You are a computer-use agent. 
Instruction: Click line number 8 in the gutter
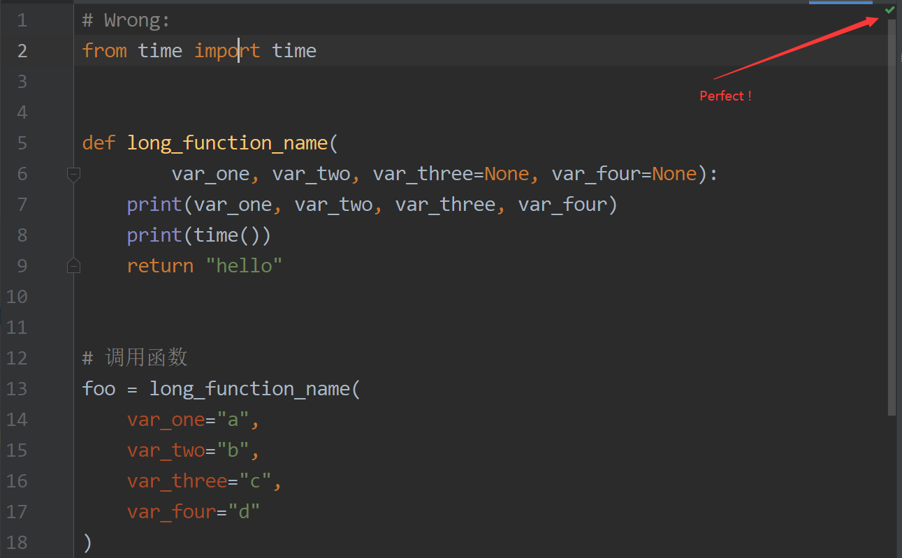pyautogui.click(x=22, y=235)
